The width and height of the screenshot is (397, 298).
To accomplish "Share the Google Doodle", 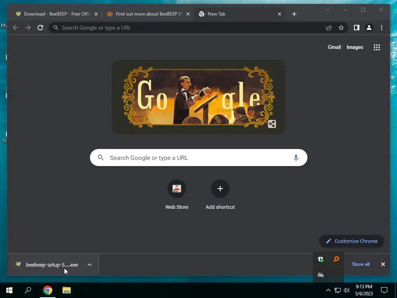I will (x=272, y=124).
